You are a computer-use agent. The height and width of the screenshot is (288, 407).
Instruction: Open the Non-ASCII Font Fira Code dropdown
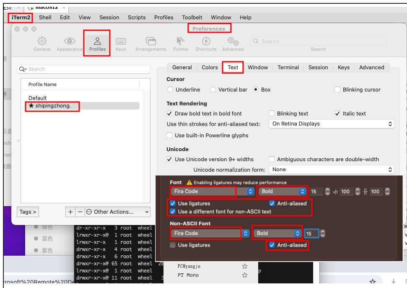[210, 233]
